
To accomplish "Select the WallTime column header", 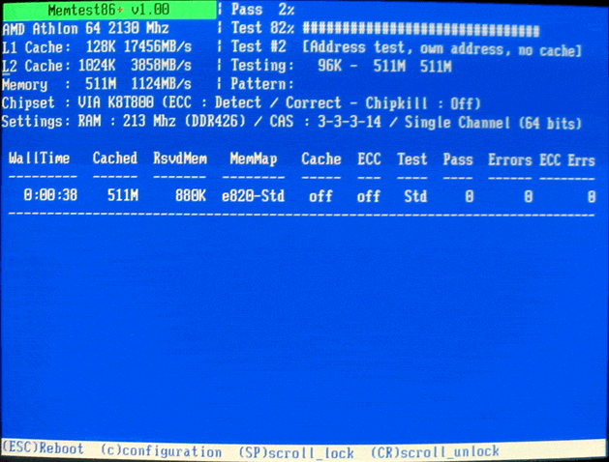I will (39, 159).
